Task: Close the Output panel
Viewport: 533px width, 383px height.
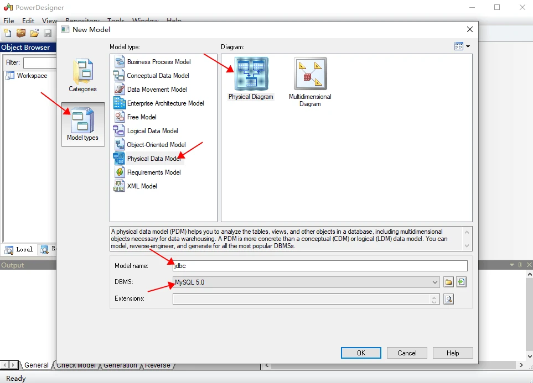Action: [529, 265]
